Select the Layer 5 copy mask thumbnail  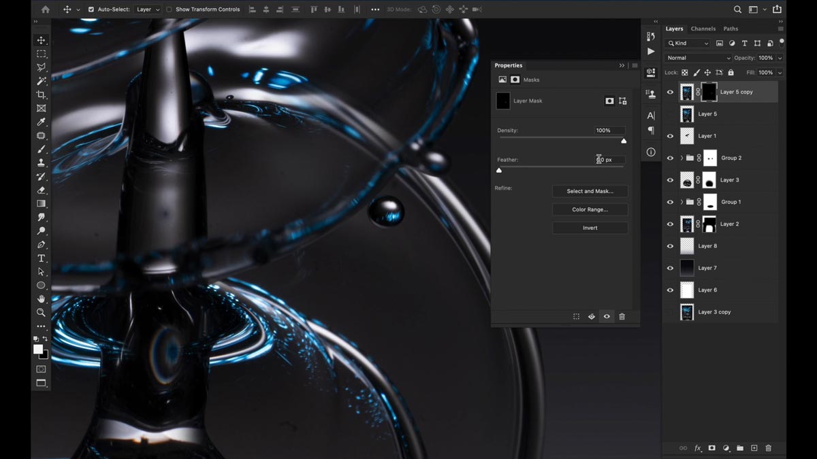pyautogui.click(x=709, y=92)
